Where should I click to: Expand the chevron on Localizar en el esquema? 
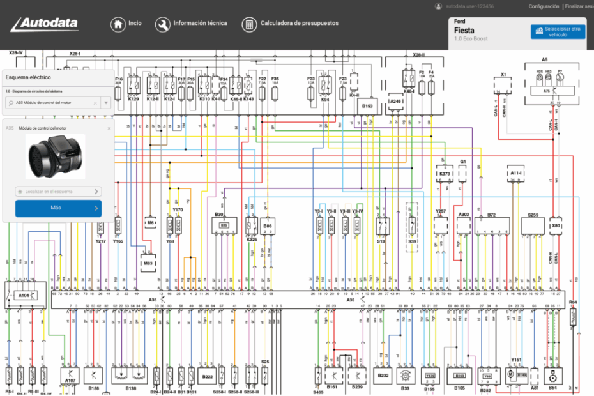96,191
